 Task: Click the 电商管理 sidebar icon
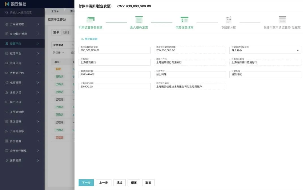7,83
